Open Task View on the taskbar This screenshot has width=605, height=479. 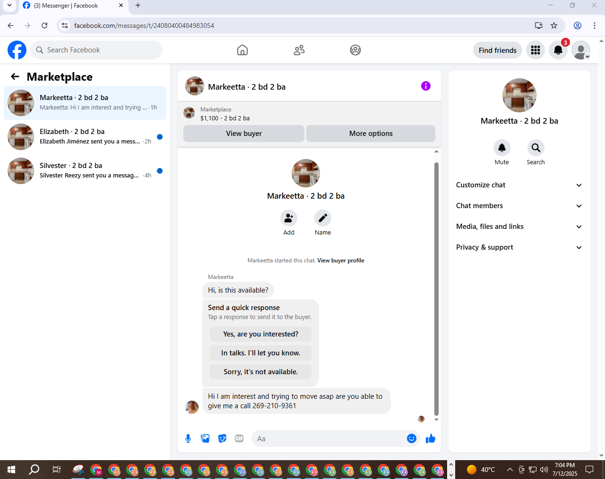coord(57,470)
